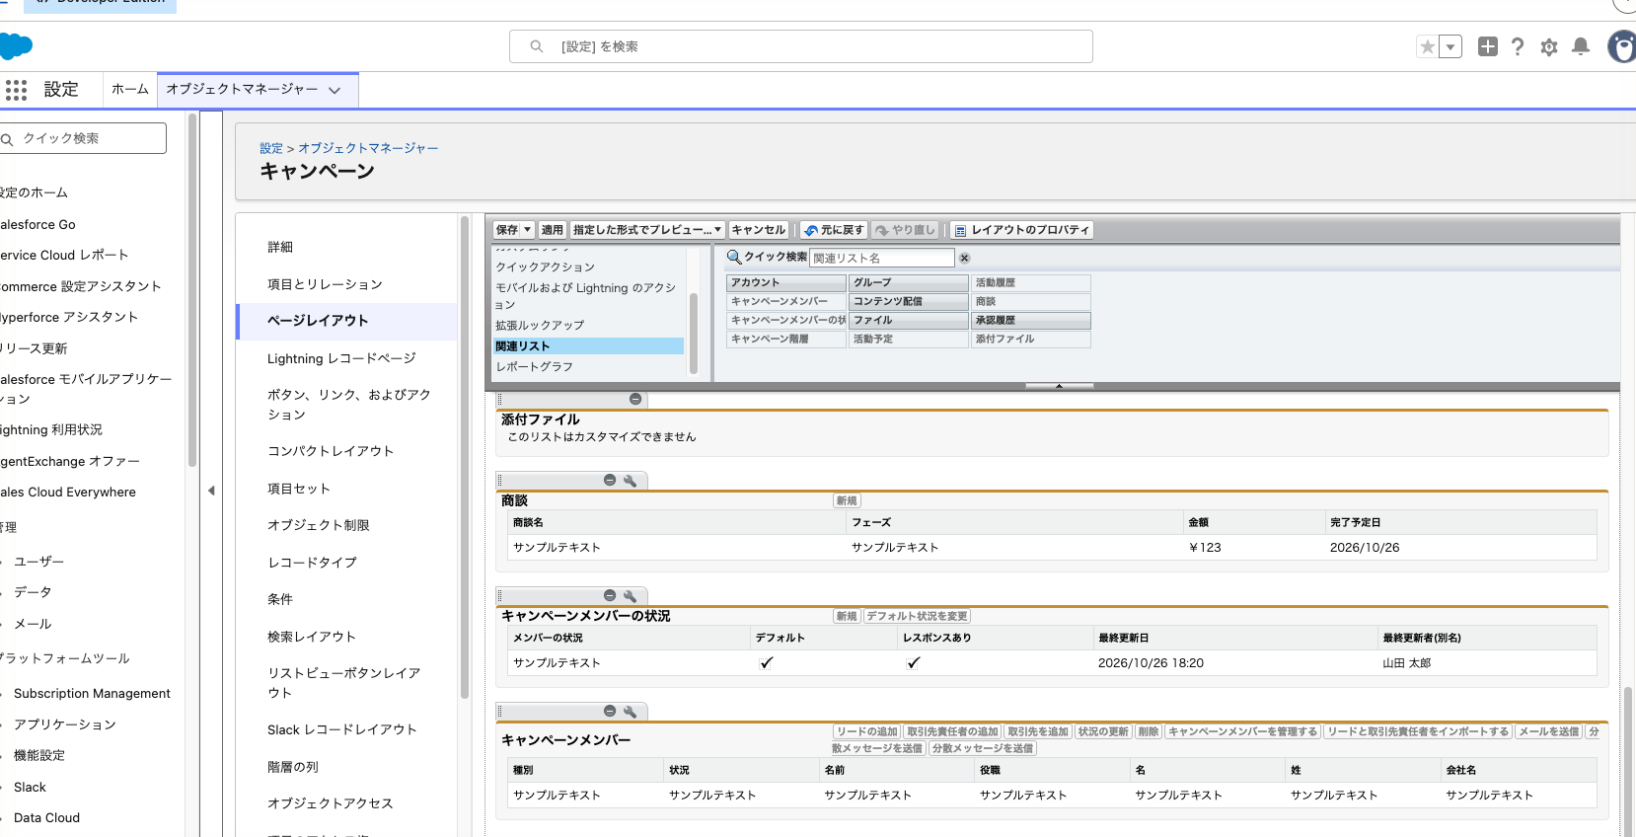Remove the キャンペーンメンバー related list
1636x837 pixels.
(x=610, y=712)
